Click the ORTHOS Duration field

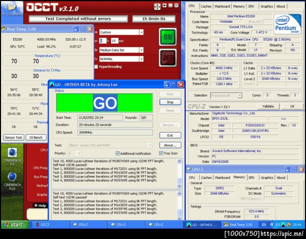(x=115, y=124)
